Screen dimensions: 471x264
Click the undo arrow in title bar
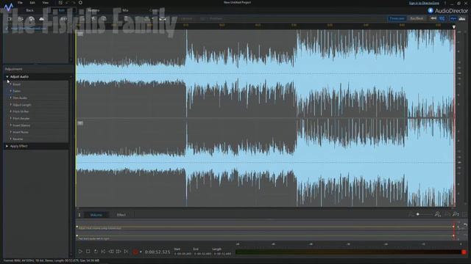coord(67,3)
